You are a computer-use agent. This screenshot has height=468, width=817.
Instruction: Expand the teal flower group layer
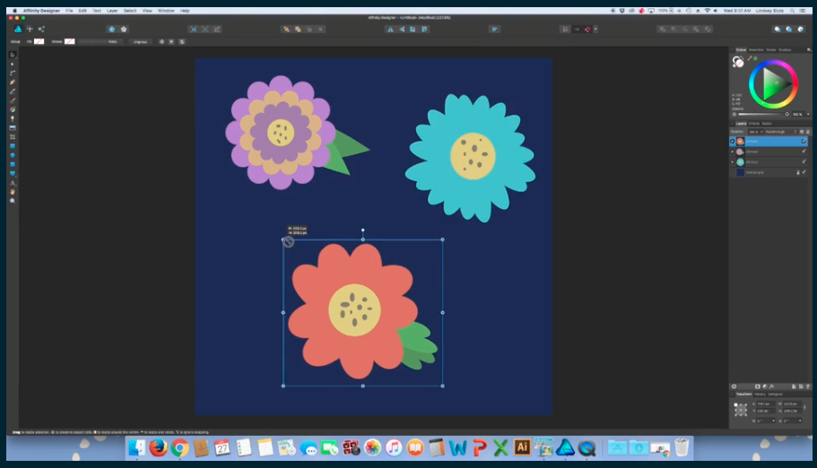click(x=733, y=162)
